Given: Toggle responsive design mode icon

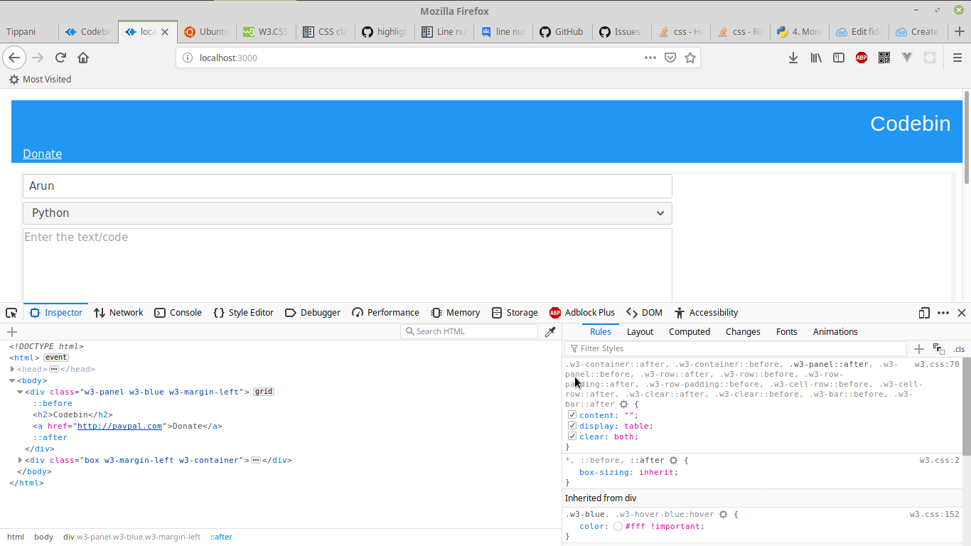Looking at the screenshot, I should (924, 313).
